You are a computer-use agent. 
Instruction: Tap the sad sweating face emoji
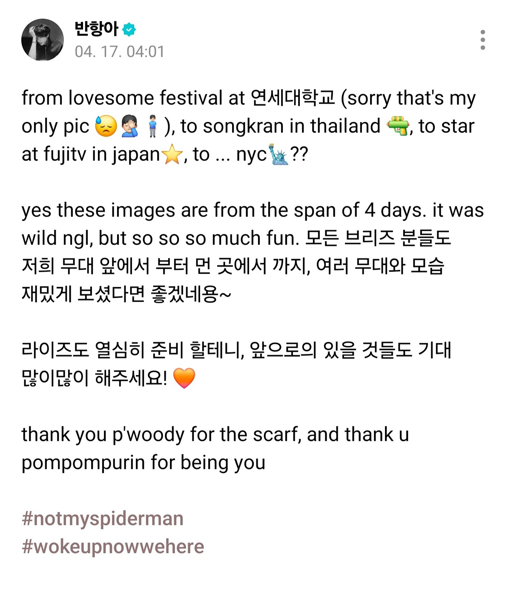tap(106, 126)
